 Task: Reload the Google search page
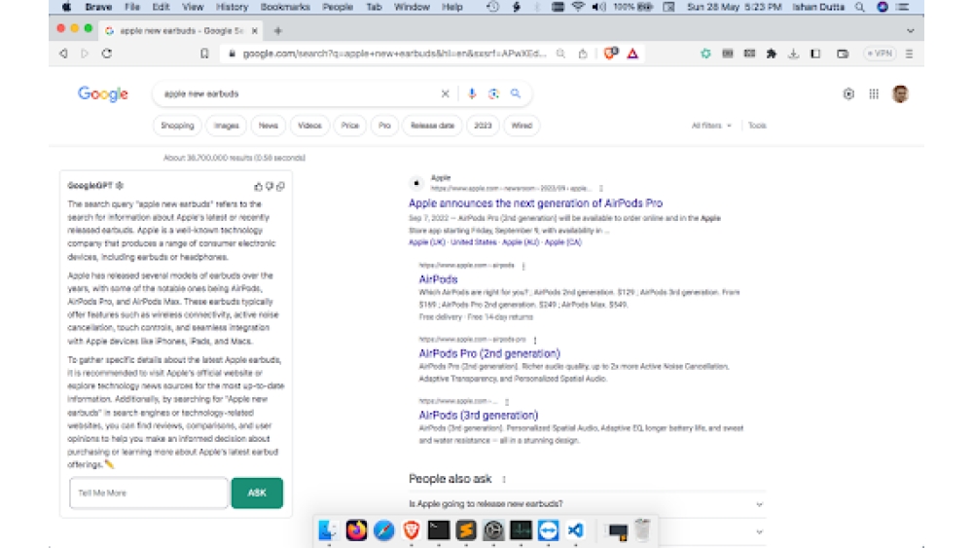(107, 54)
